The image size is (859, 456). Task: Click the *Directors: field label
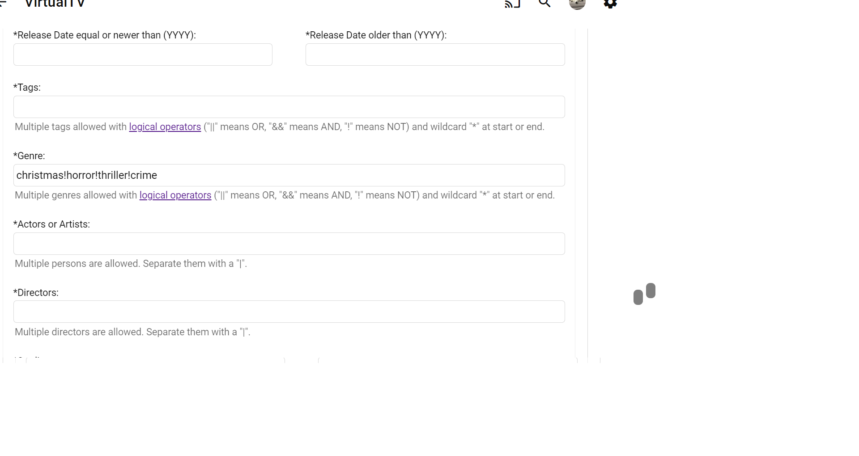pos(36,293)
